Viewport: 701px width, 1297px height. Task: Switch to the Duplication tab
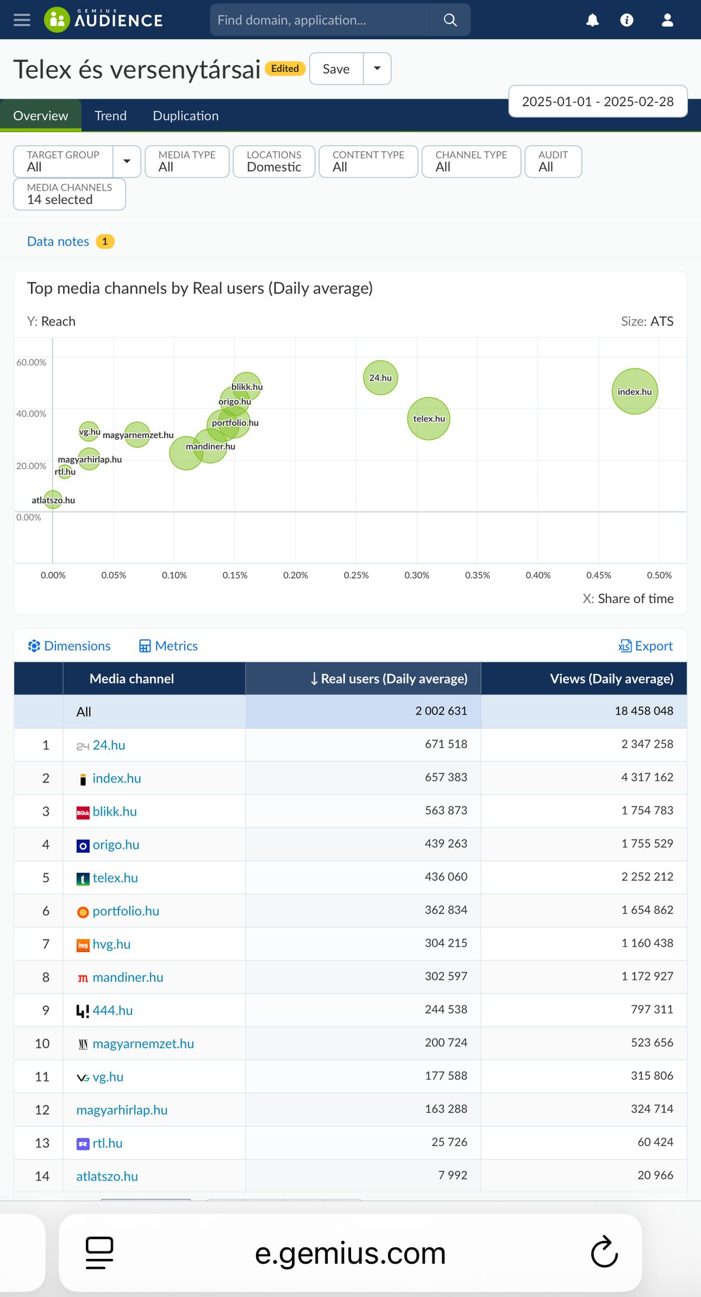[x=186, y=116]
